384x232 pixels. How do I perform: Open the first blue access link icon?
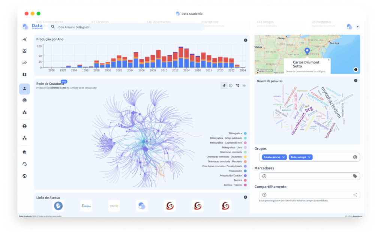58,206
